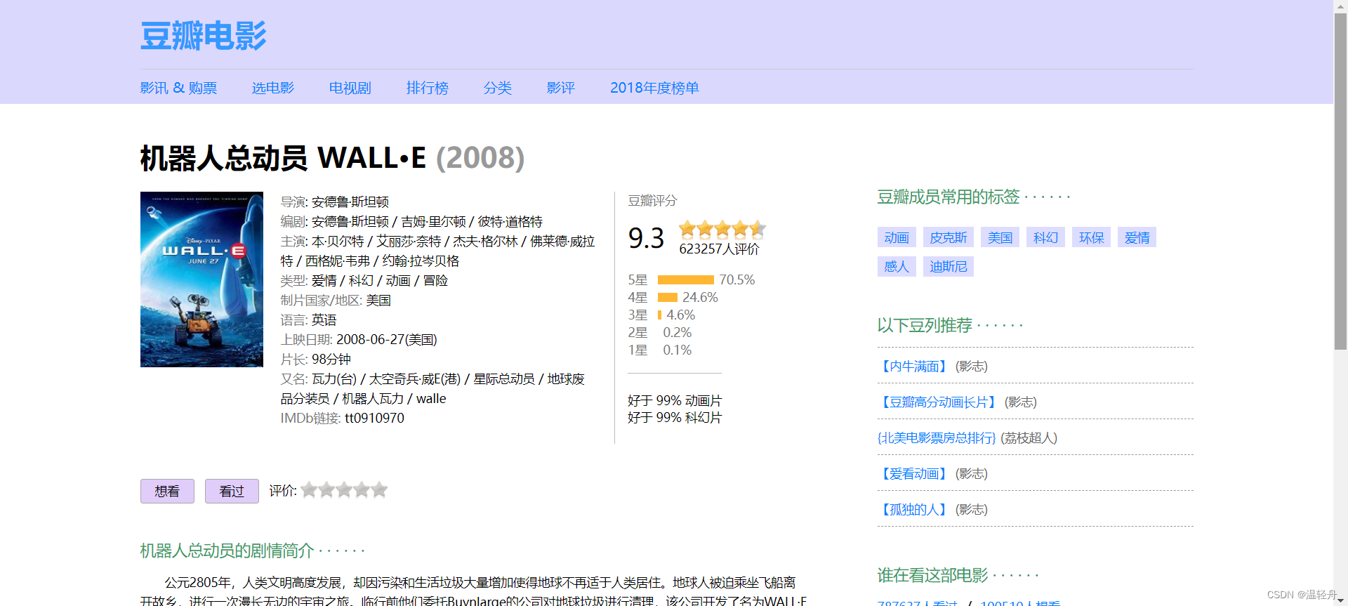Click the WALL·E movie poster thumbnail
Viewport: 1348px width, 606px height.
[201, 279]
